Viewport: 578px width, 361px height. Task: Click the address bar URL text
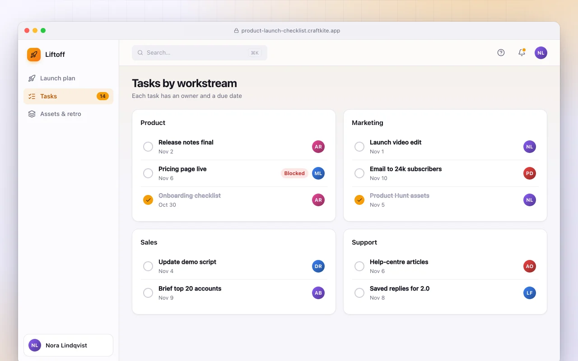pyautogui.click(x=291, y=31)
